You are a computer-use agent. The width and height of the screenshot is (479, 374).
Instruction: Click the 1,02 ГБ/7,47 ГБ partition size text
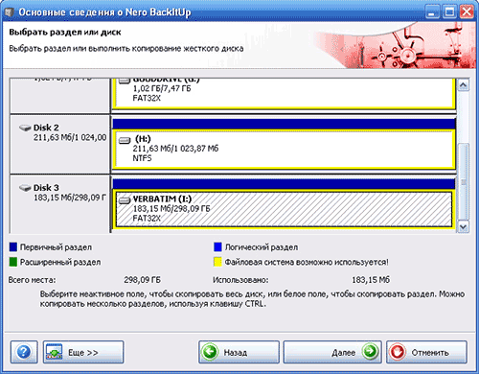pyautogui.click(x=162, y=88)
